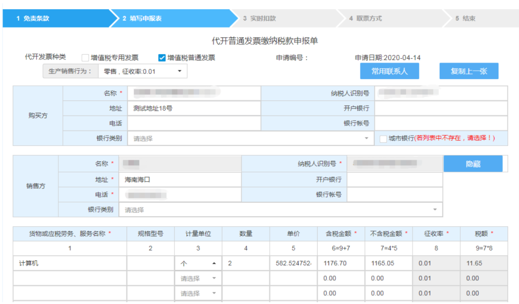Click the buyer 名称 input field

point(194,93)
